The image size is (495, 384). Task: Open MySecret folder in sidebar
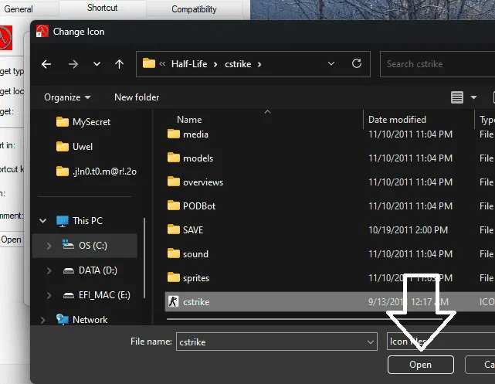coord(83,122)
